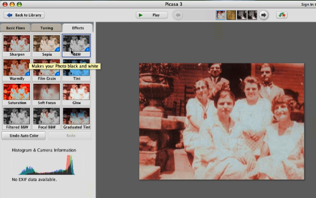The height and width of the screenshot is (198, 316).
Task: Go Back to Library
Action: 24,15
